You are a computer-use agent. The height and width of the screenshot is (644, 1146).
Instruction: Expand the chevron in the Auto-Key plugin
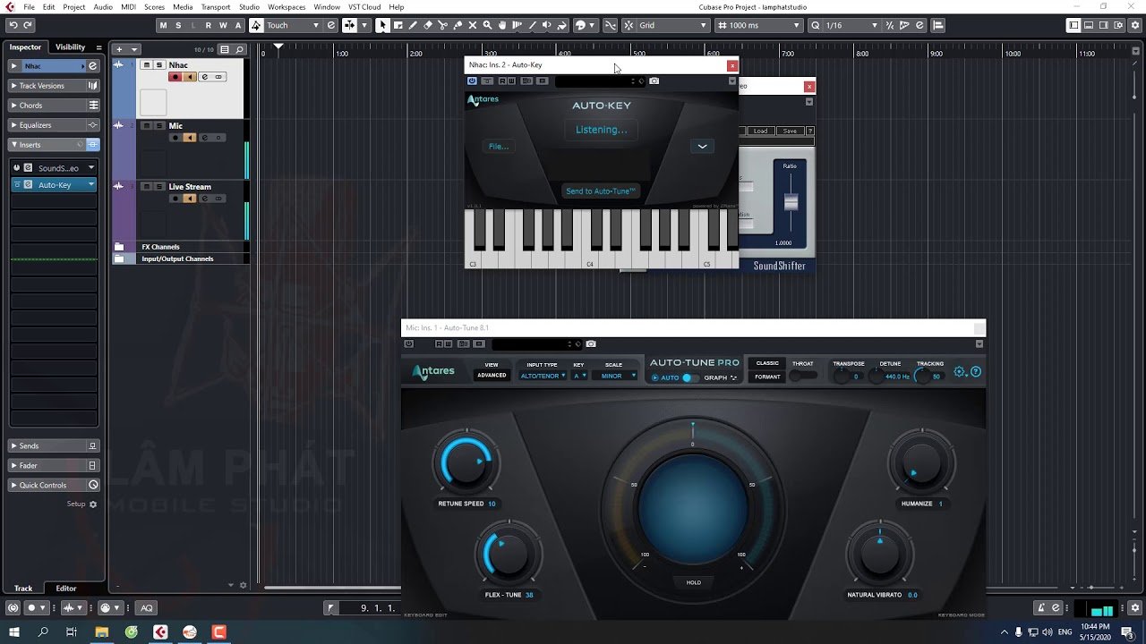click(x=702, y=145)
